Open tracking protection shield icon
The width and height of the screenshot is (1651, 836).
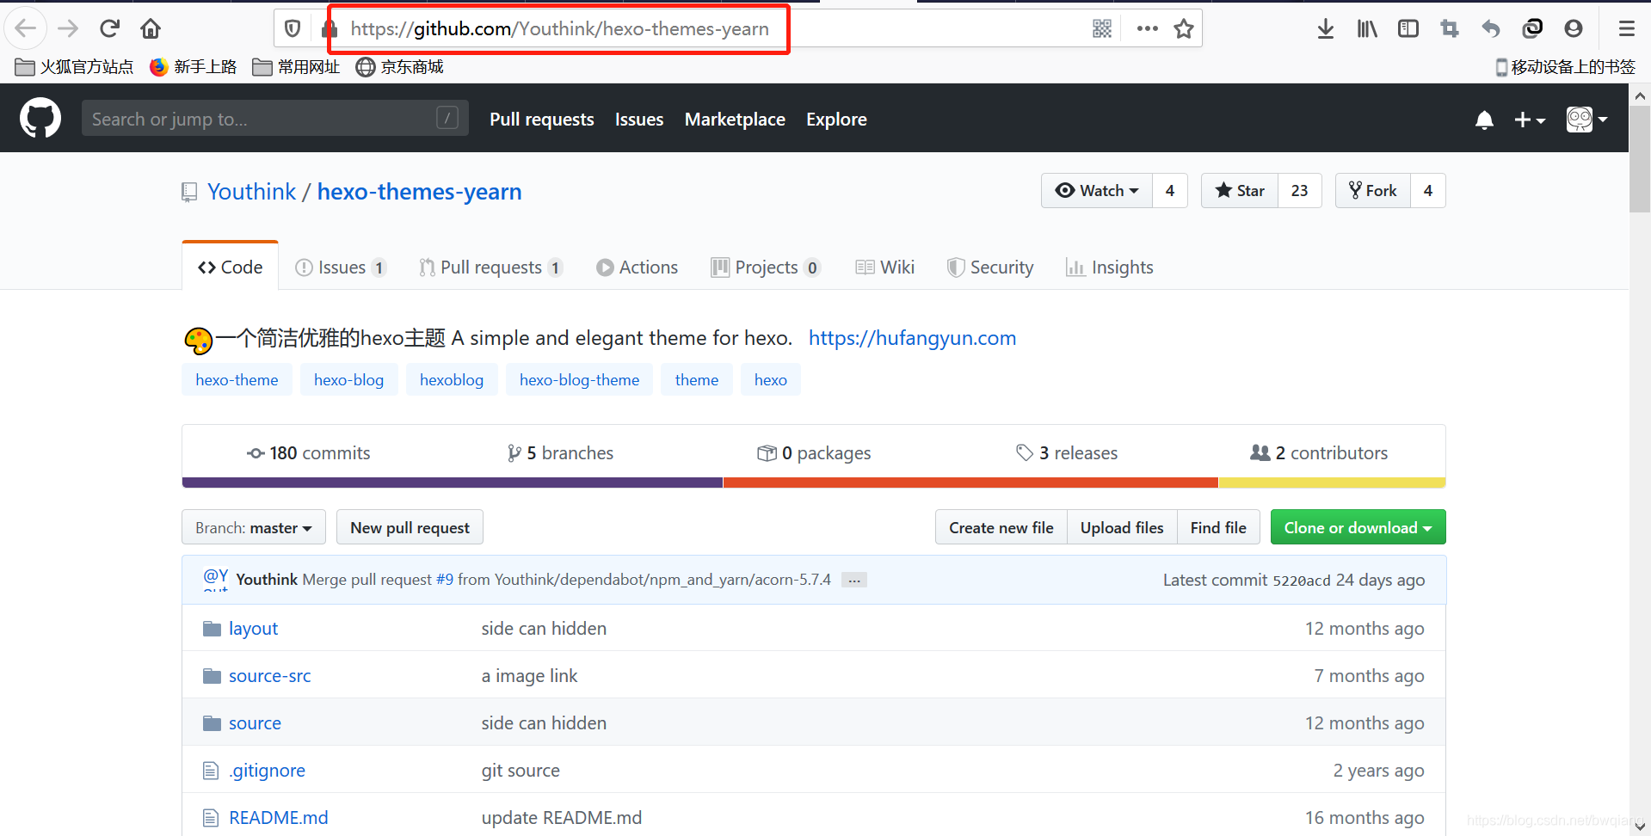click(293, 28)
